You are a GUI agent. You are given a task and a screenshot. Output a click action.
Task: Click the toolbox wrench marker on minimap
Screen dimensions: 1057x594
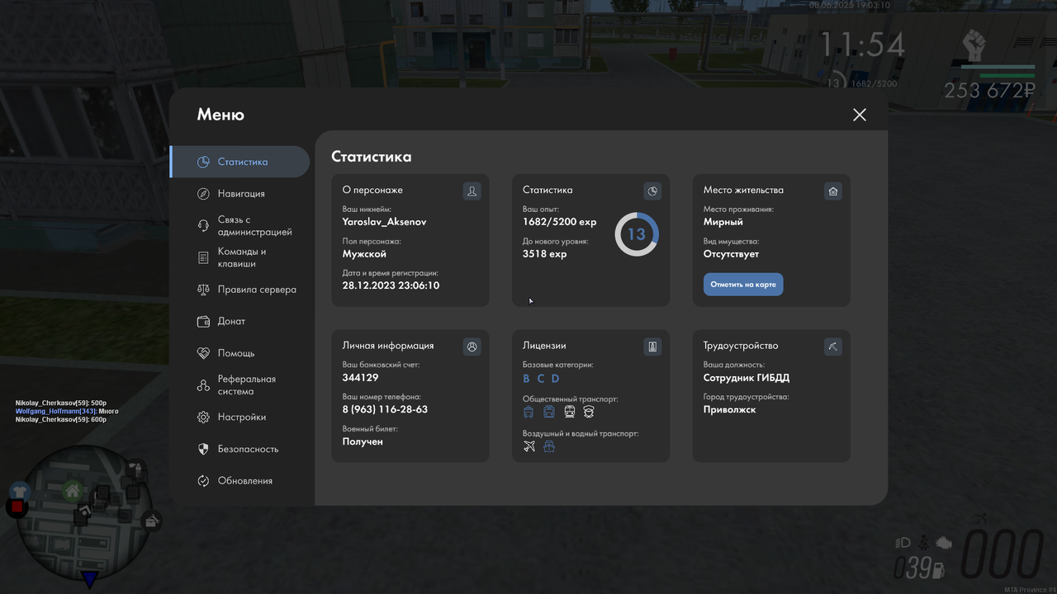(x=152, y=521)
